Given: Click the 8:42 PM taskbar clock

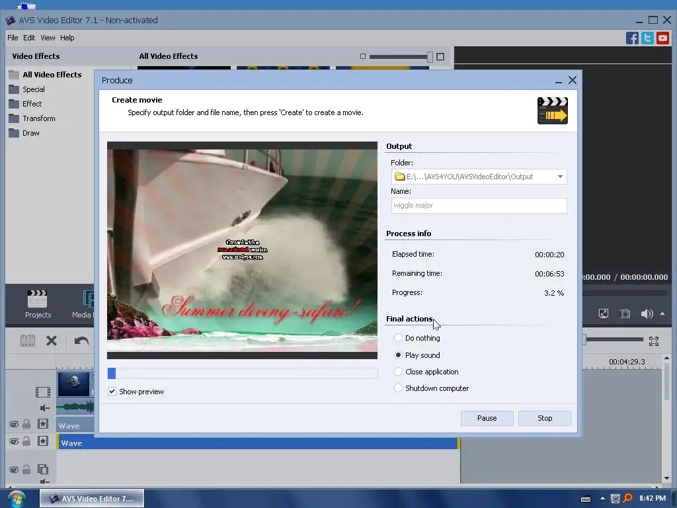Looking at the screenshot, I should pyautogui.click(x=653, y=499).
